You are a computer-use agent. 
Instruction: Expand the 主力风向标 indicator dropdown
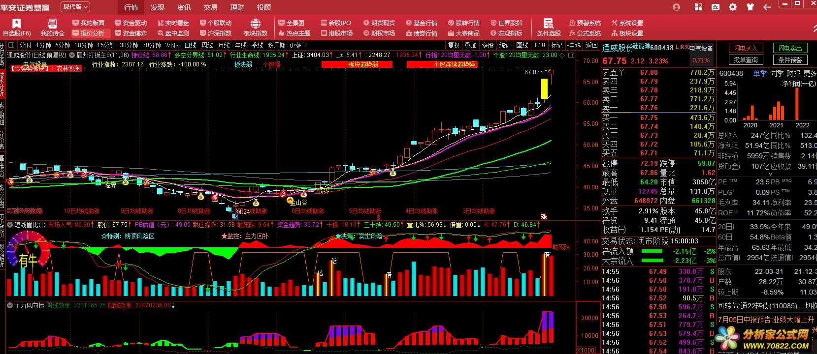pos(10,305)
